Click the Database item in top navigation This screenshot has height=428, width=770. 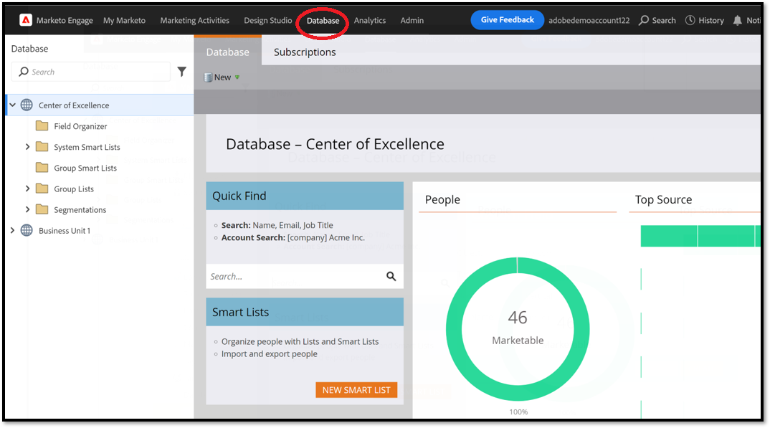323,21
